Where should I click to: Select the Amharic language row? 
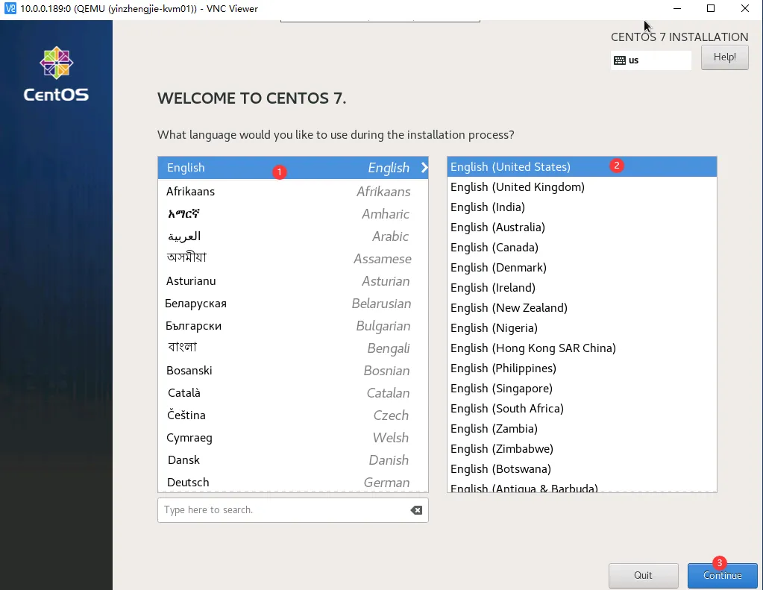click(293, 214)
